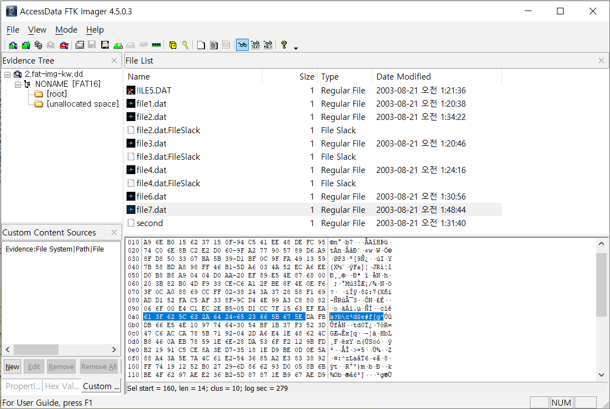Click the New custom content button
The width and height of the screenshot is (610, 409).
(x=13, y=366)
